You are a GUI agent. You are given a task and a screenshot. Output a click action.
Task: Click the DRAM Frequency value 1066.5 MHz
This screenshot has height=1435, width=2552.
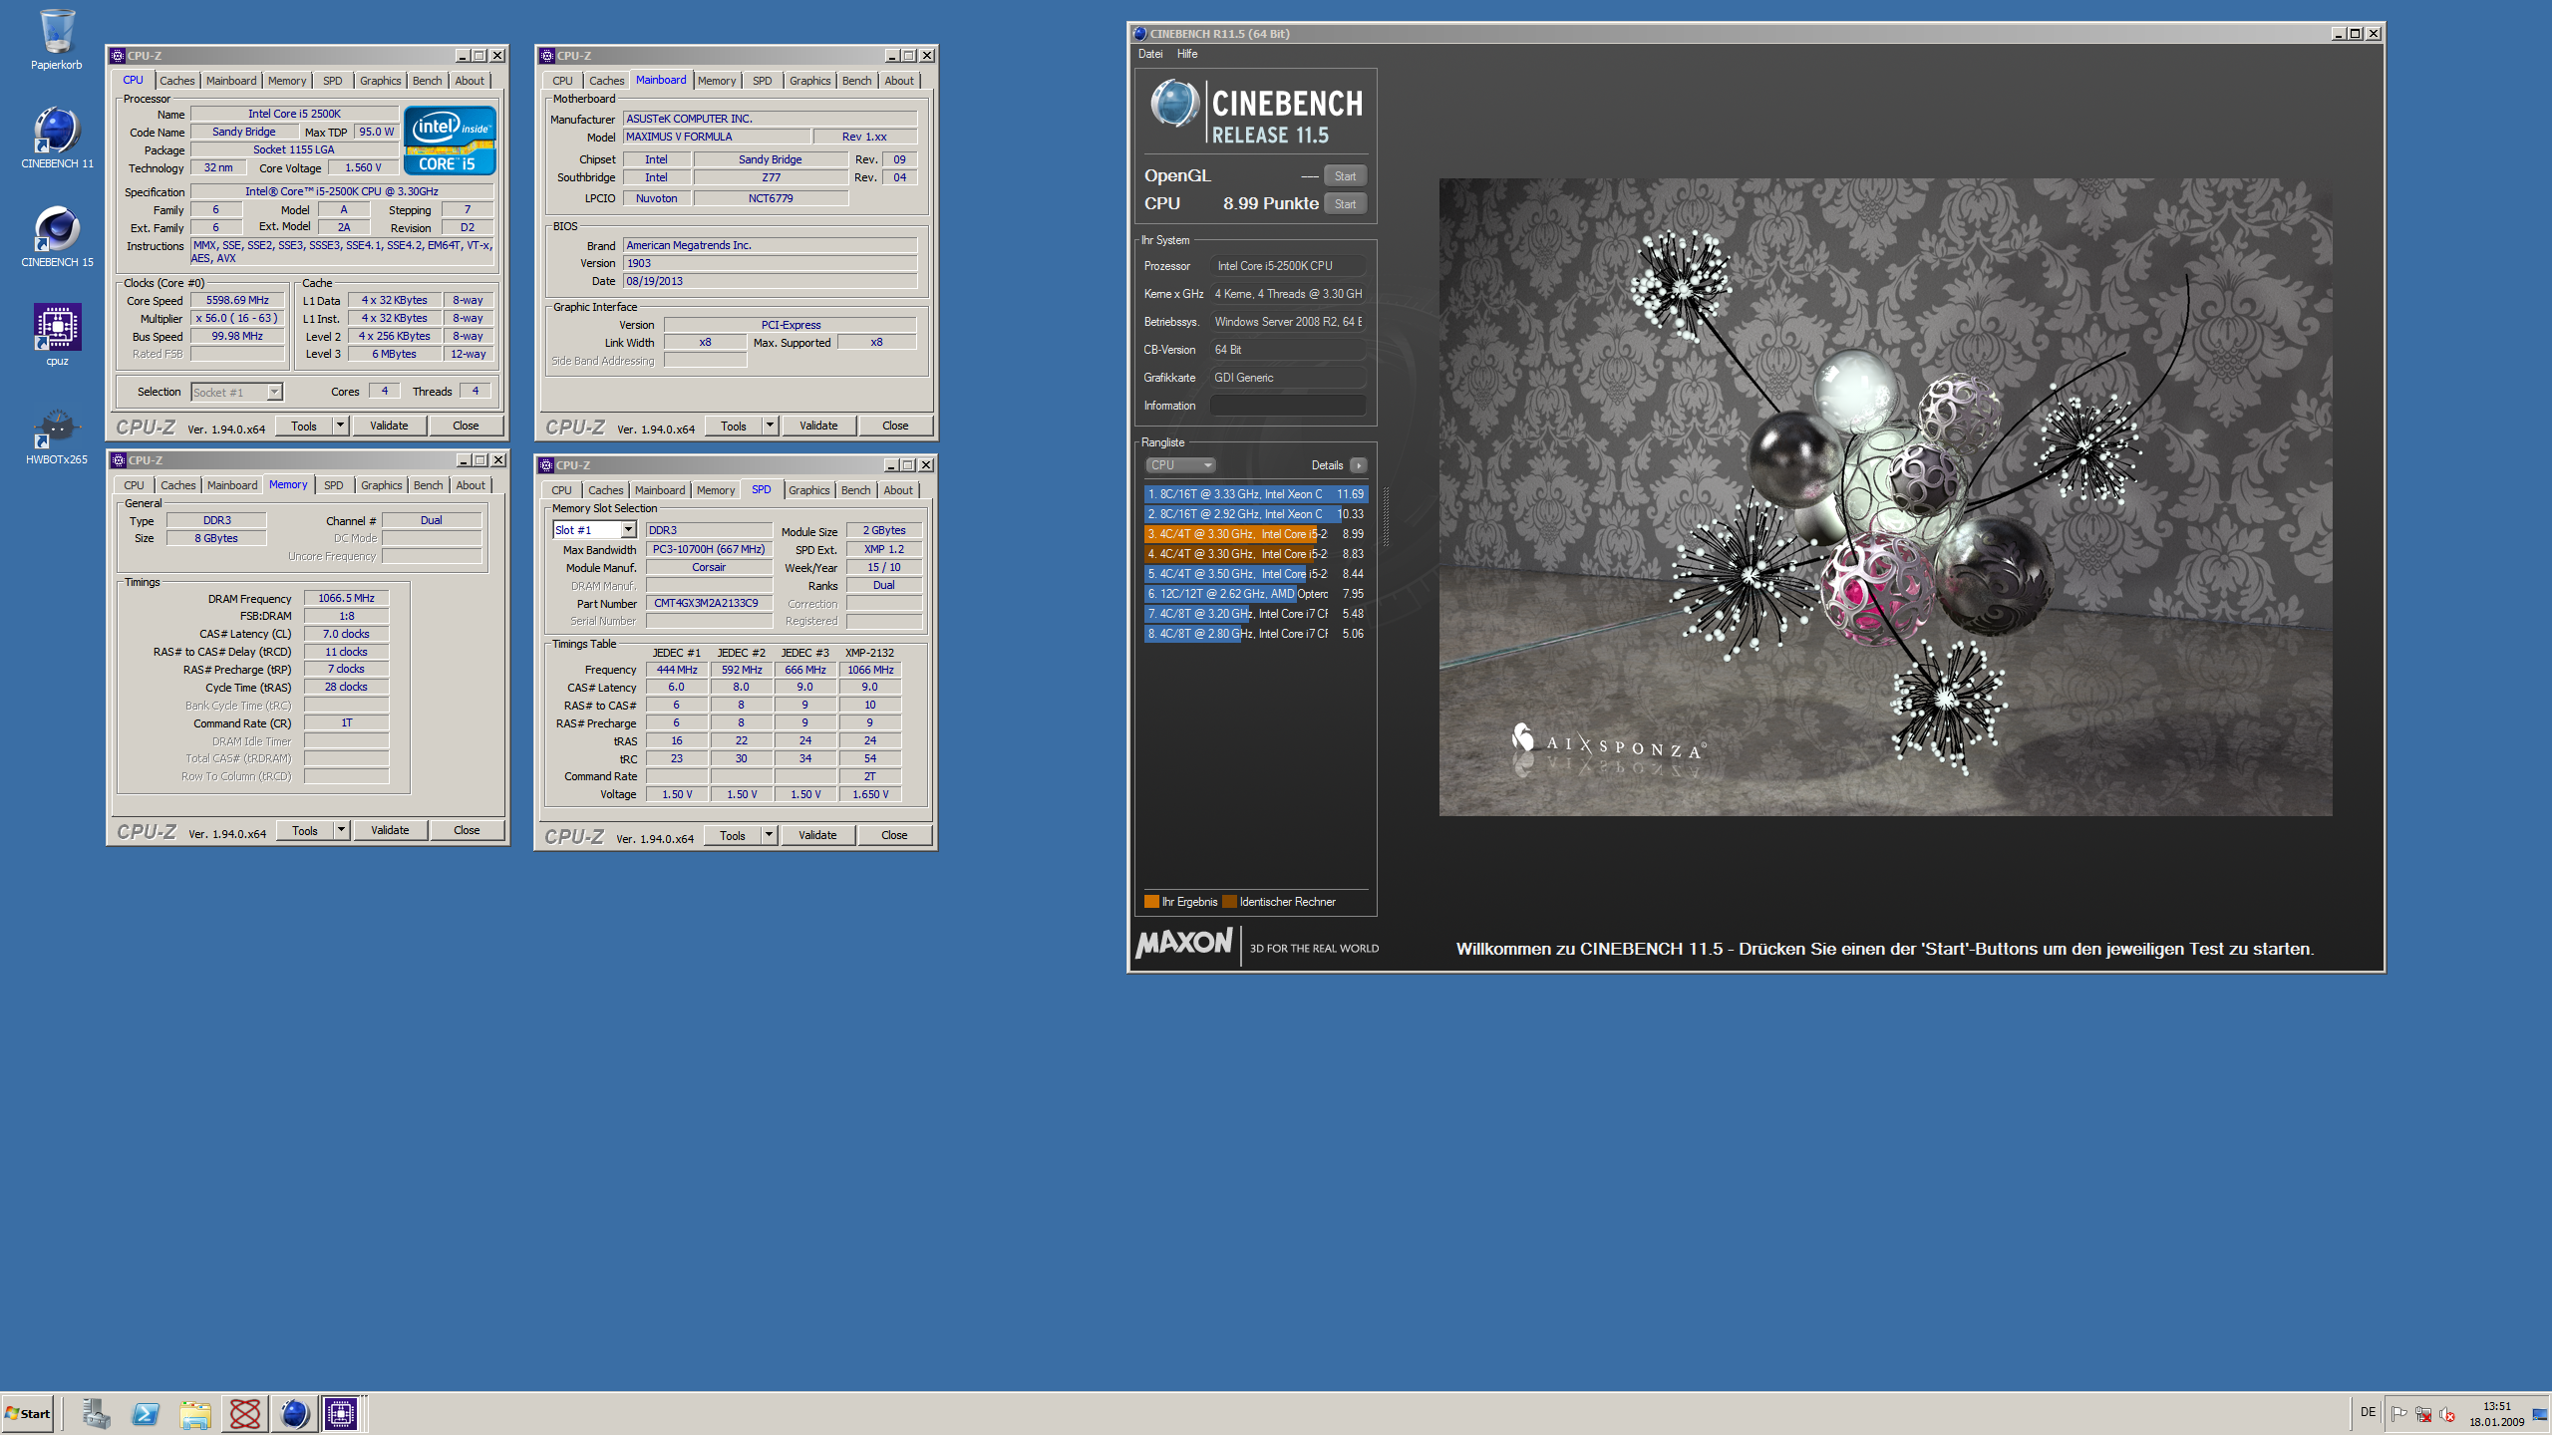click(x=346, y=598)
